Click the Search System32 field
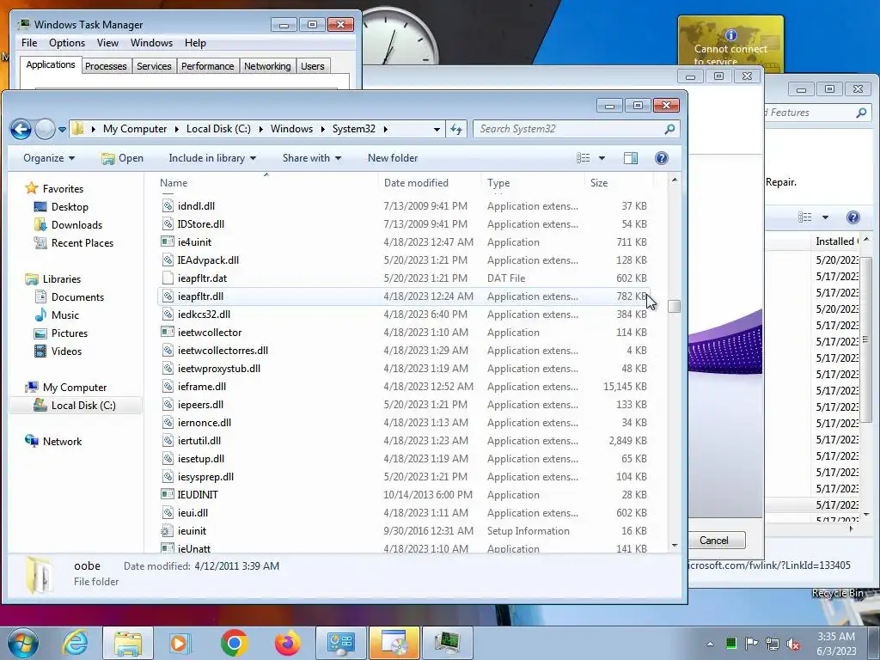 coord(576,129)
